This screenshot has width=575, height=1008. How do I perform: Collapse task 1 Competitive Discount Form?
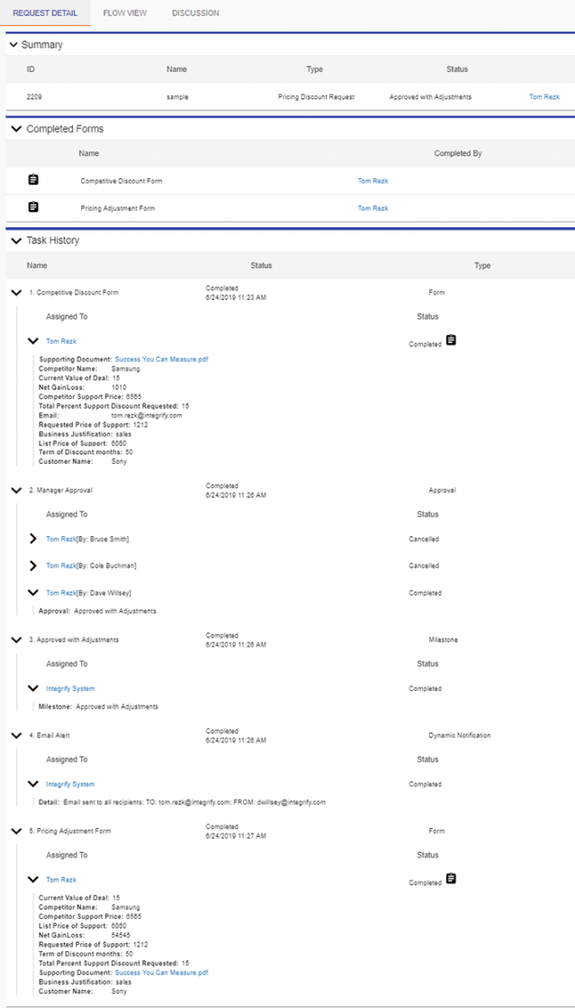point(15,293)
